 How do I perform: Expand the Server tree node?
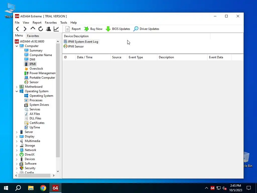click(x=17, y=132)
